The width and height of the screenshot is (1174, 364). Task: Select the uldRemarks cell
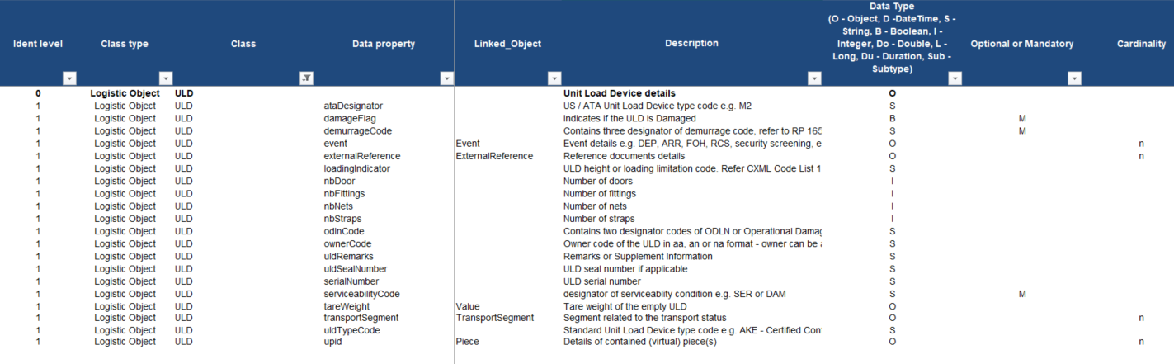pyautogui.click(x=349, y=257)
